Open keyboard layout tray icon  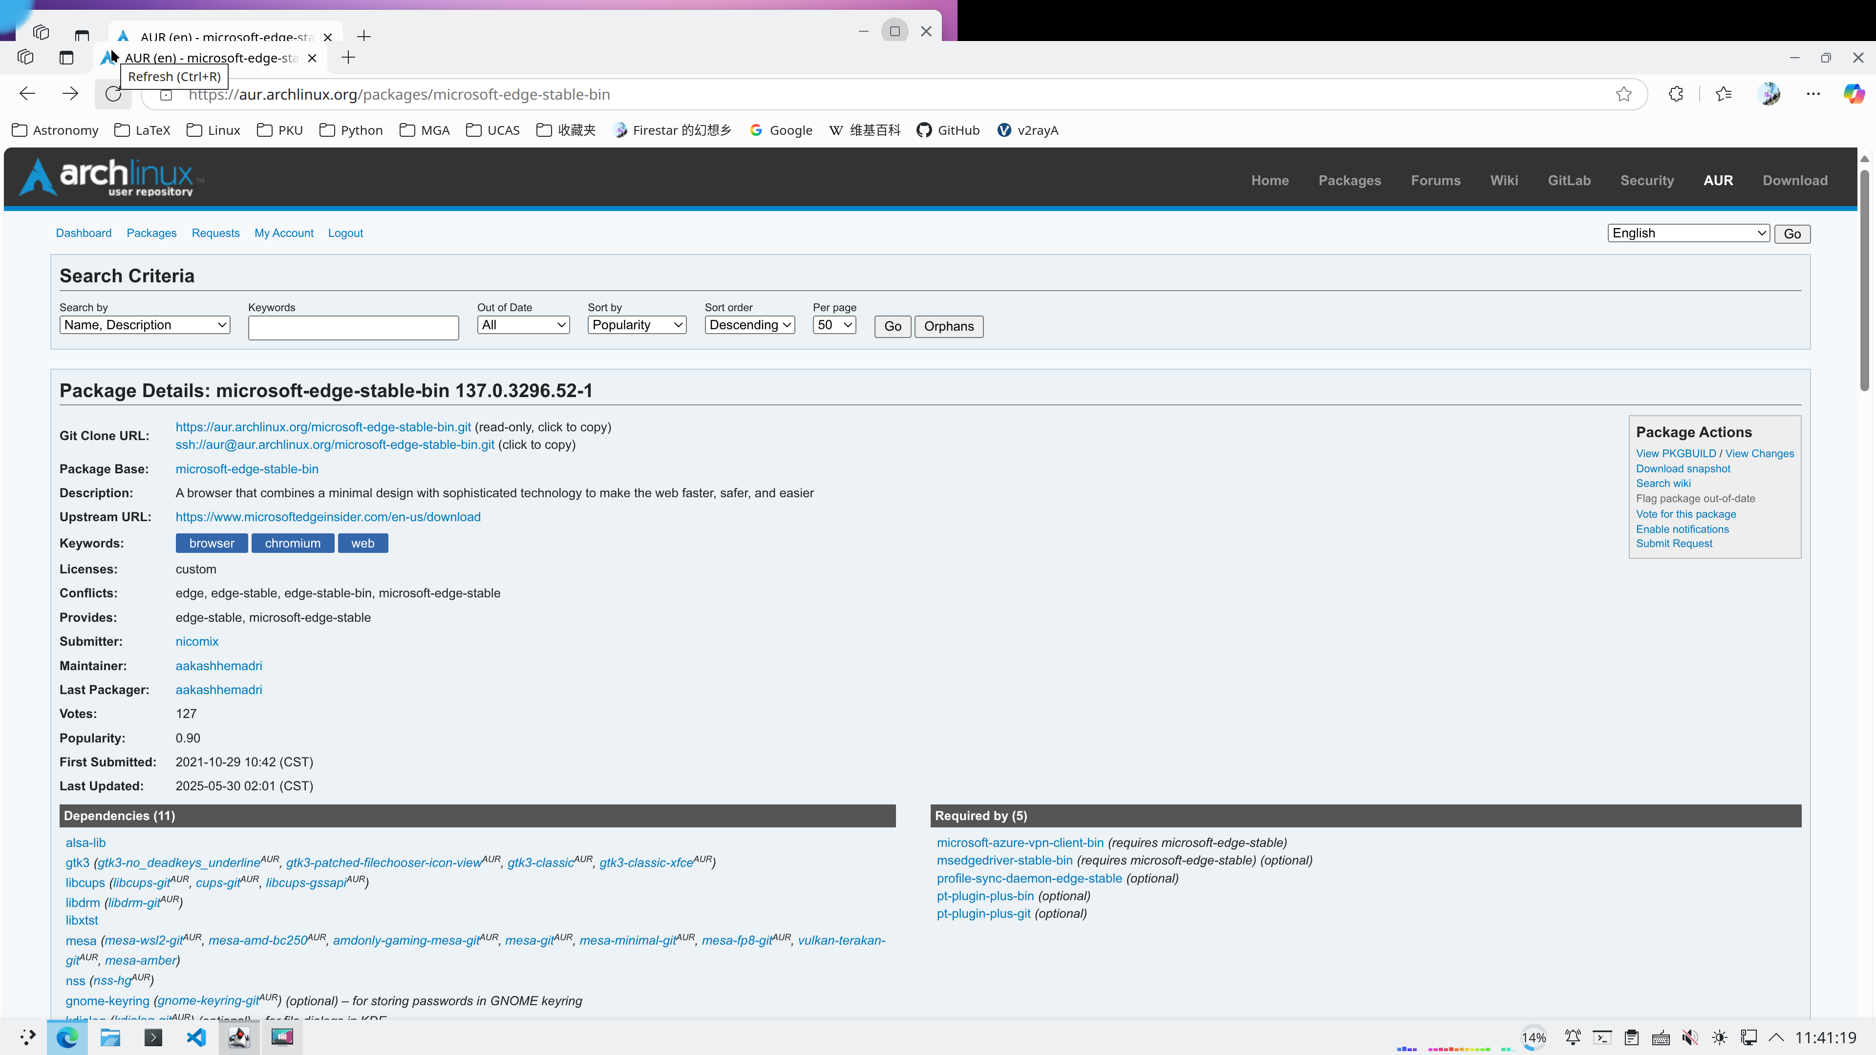tap(1661, 1037)
